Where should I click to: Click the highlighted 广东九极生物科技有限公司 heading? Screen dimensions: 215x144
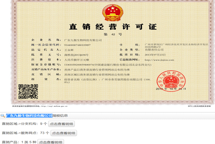click(29, 116)
